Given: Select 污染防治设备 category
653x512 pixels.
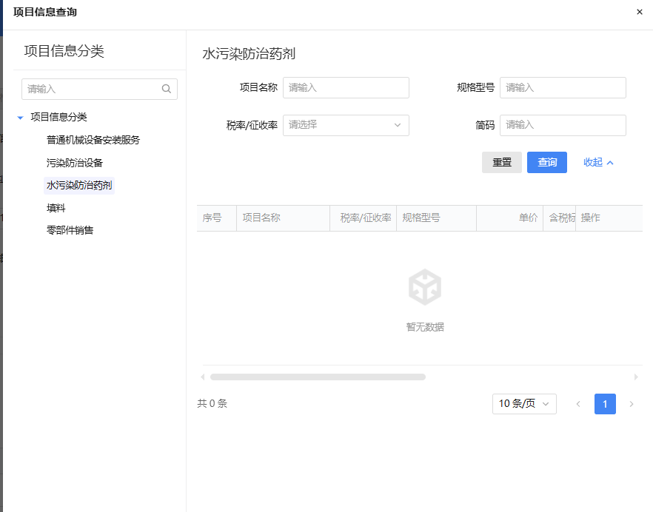Looking at the screenshot, I should [x=74, y=162].
